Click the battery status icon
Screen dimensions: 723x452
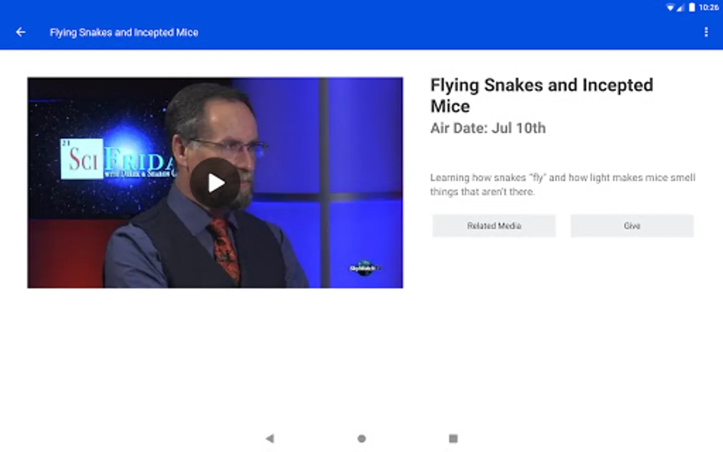coord(692,8)
